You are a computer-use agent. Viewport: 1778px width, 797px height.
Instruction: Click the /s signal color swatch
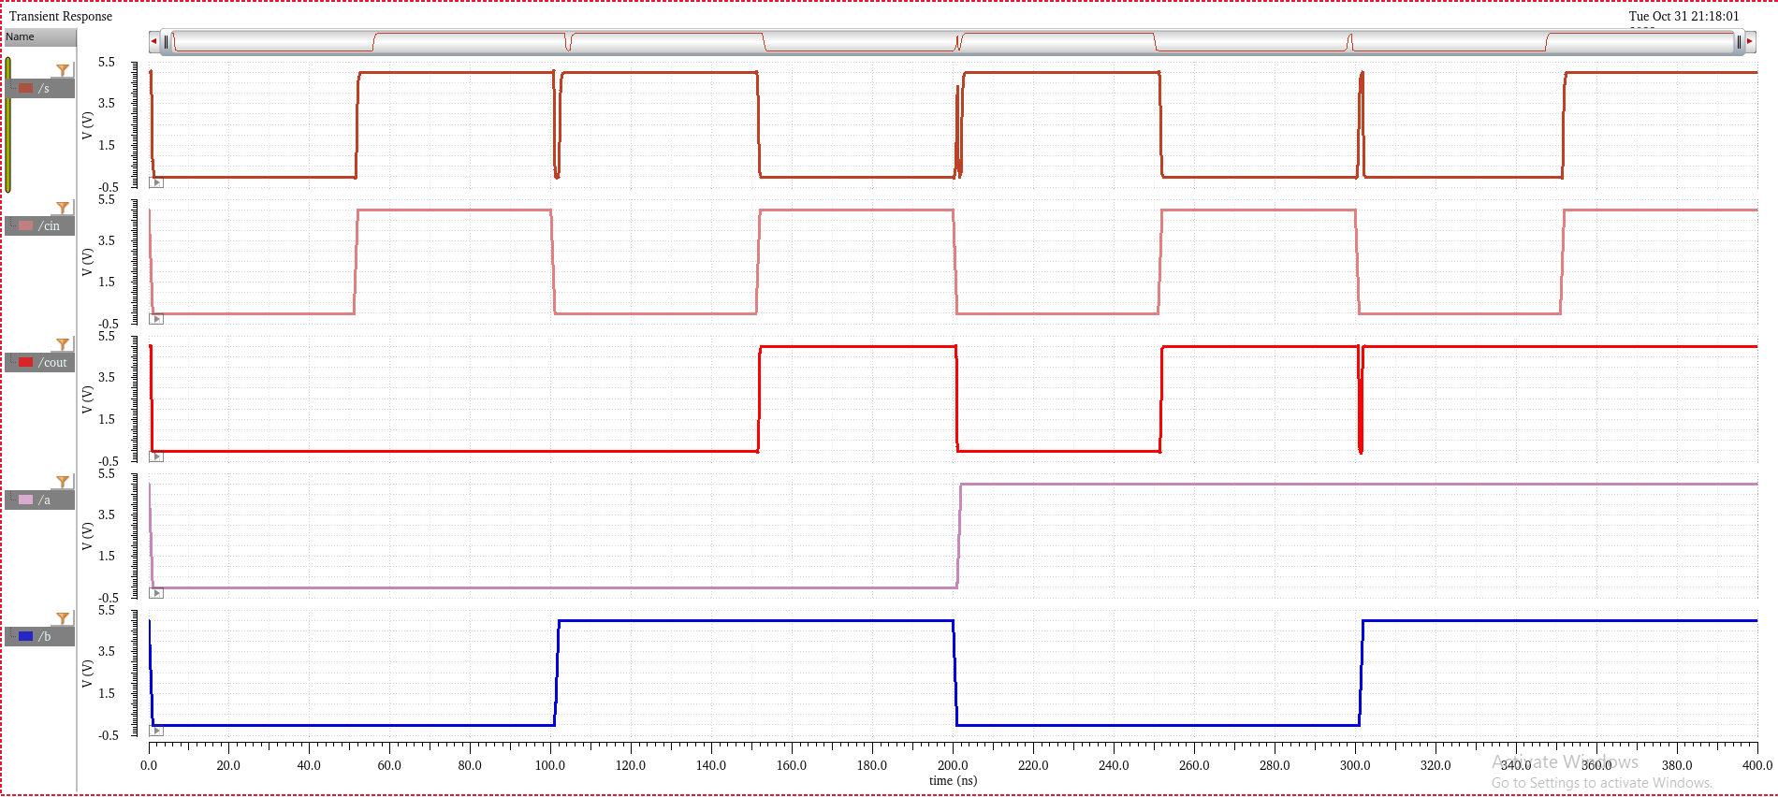click(x=26, y=88)
